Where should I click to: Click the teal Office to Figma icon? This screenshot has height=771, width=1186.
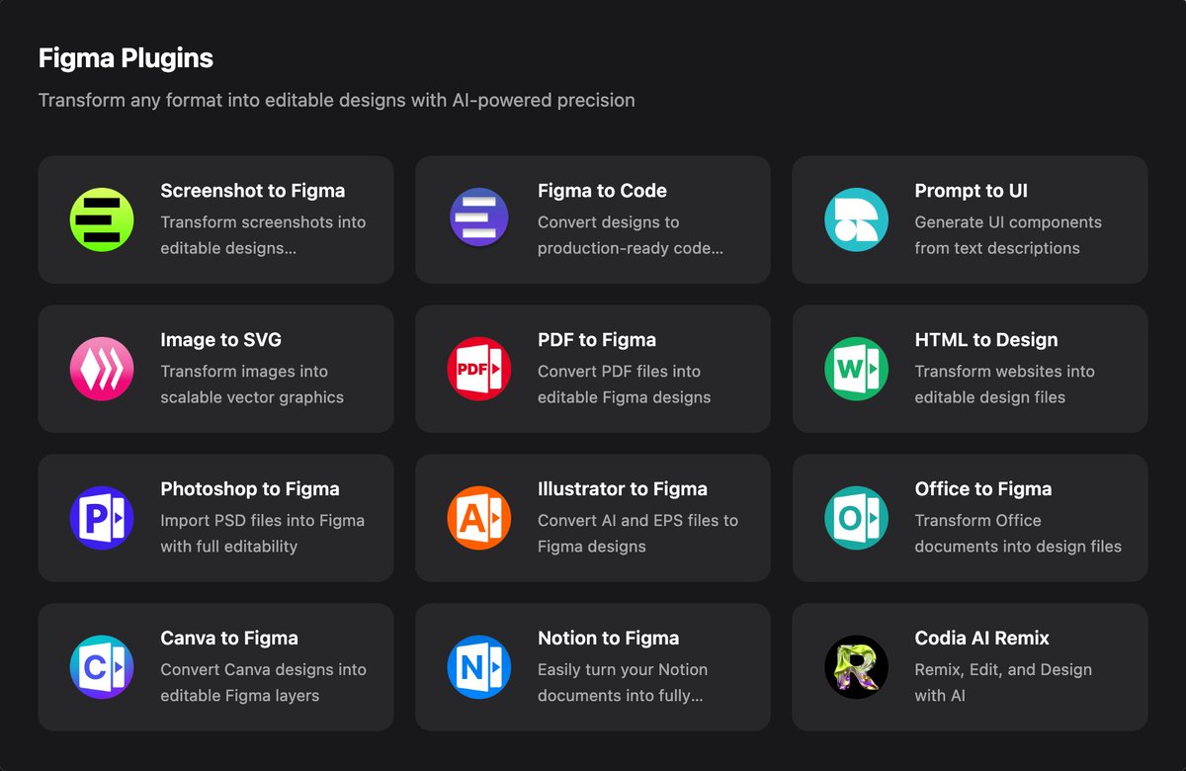(857, 518)
